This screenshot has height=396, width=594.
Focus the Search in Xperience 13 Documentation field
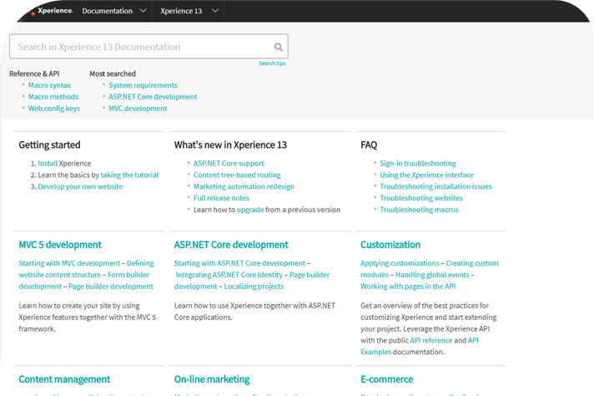[148, 47]
